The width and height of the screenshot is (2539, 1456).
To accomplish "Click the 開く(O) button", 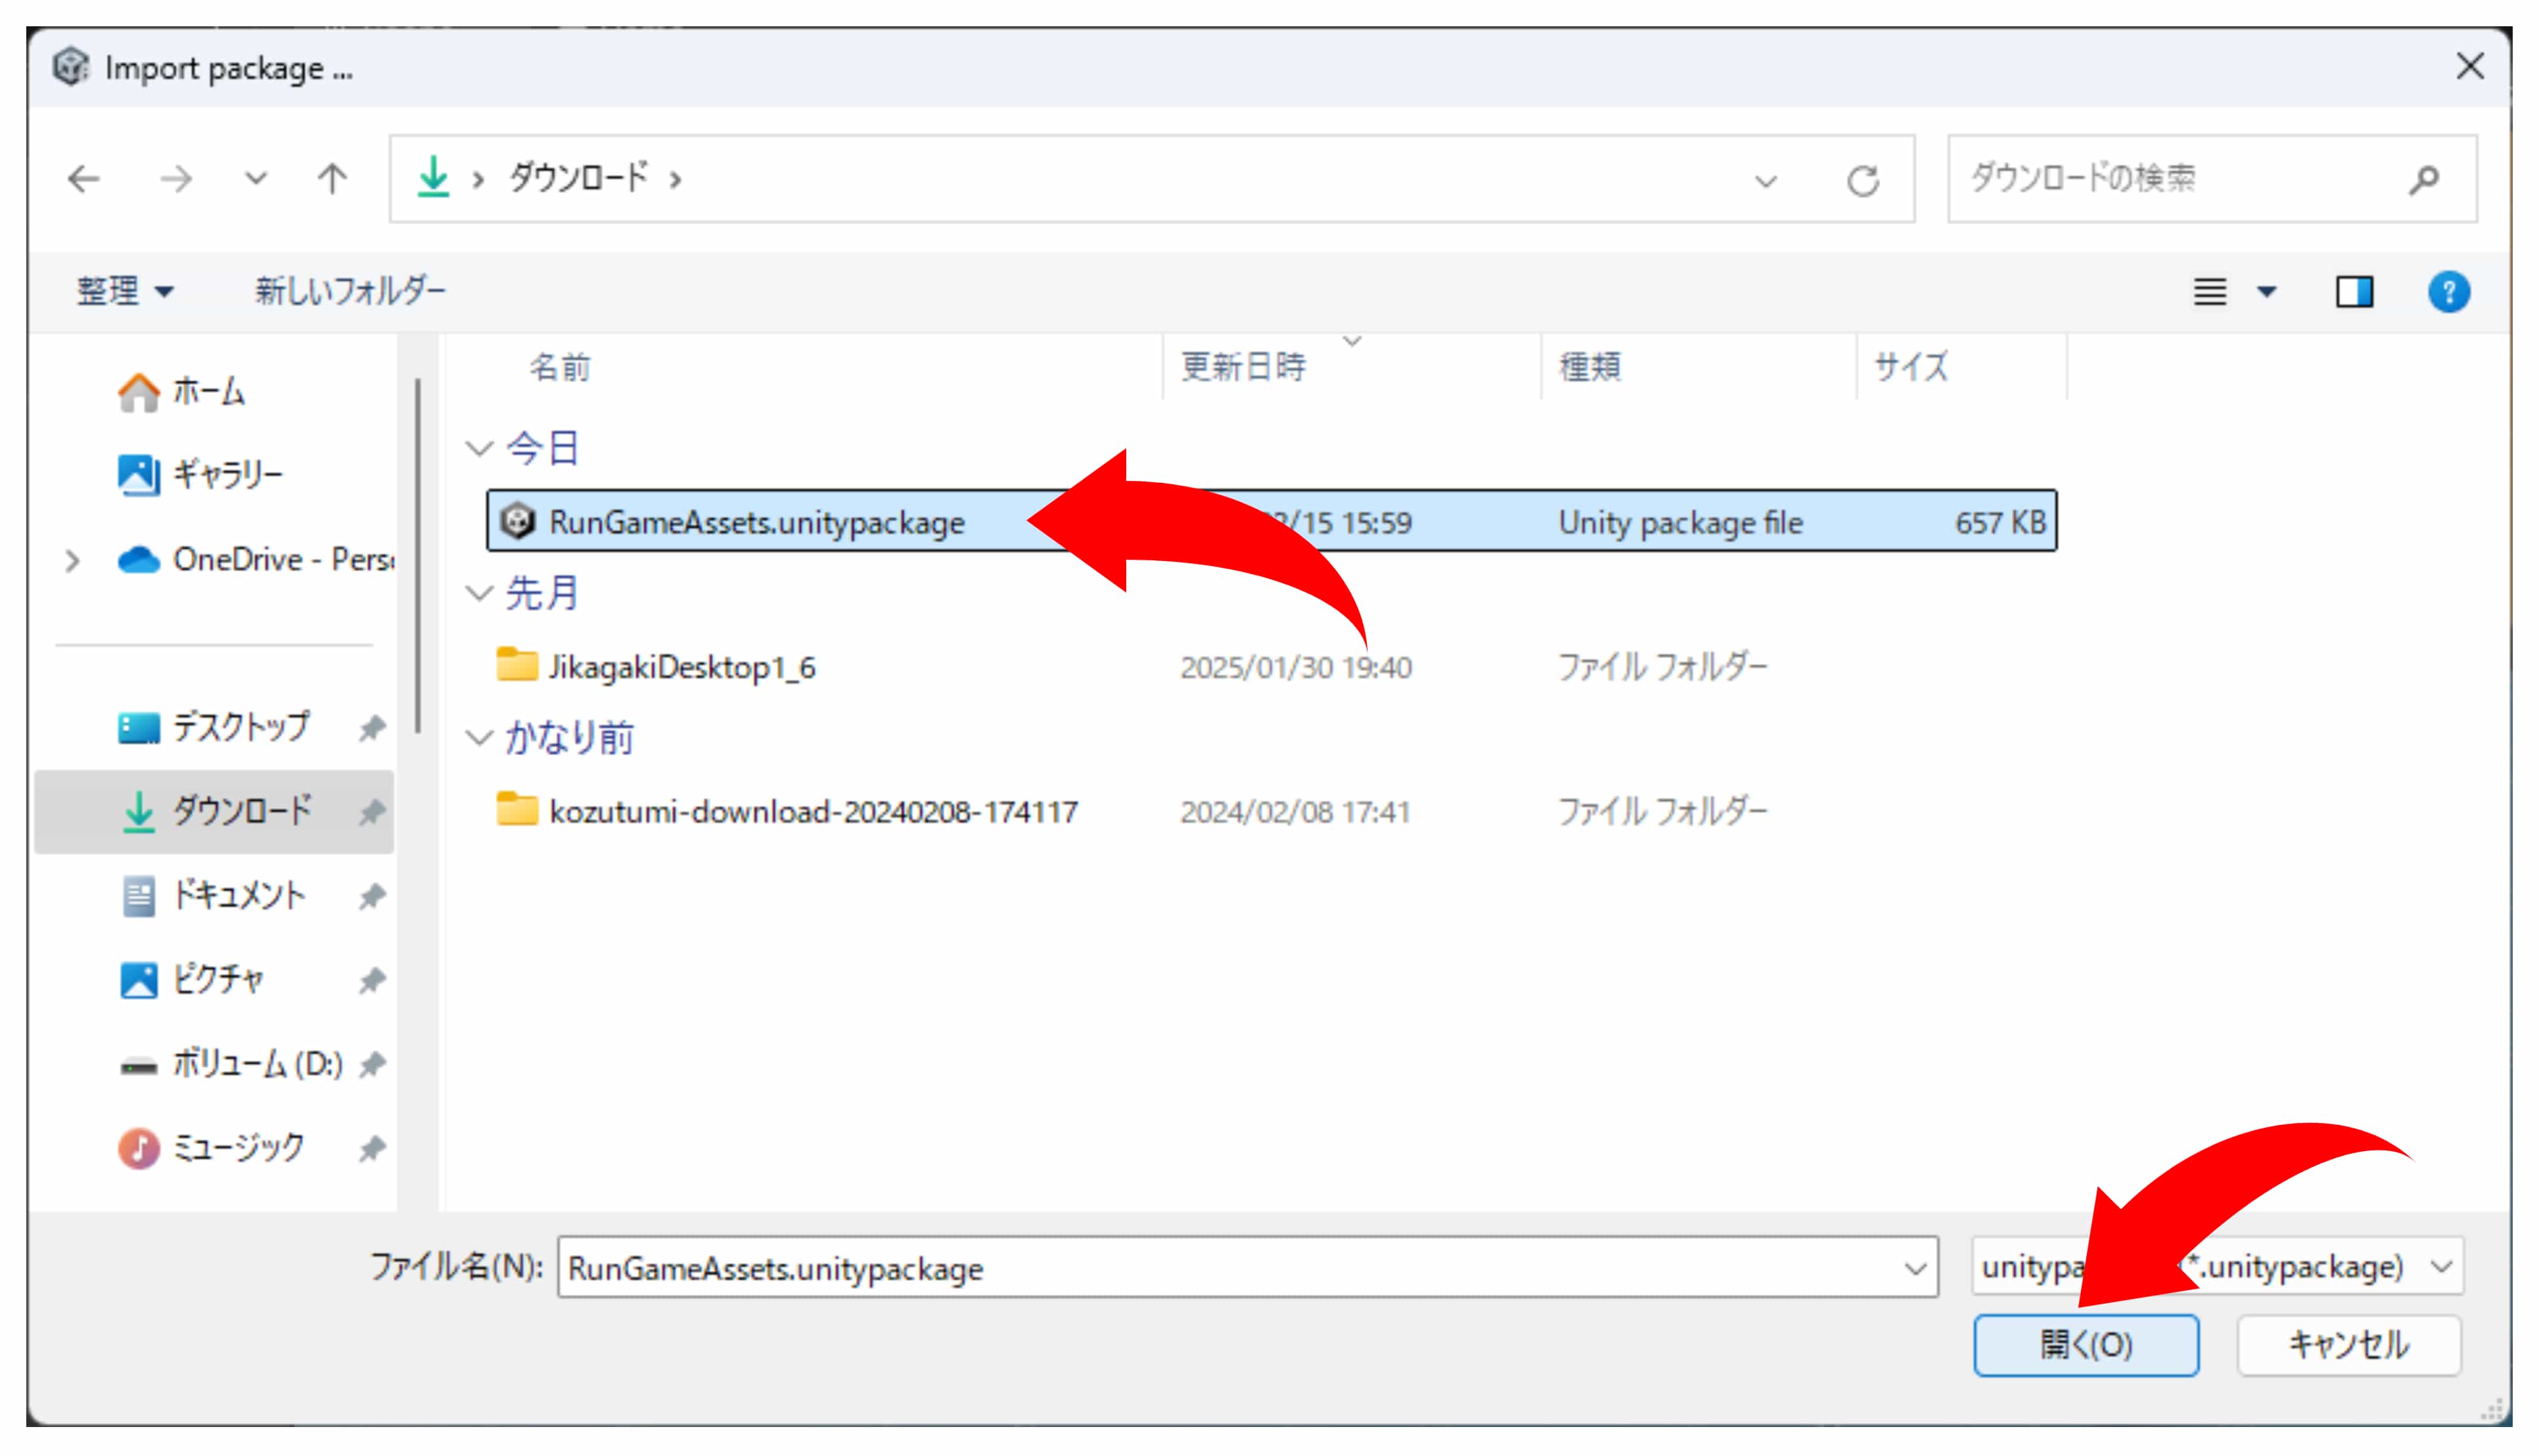I will pyautogui.click(x=2086, y=1345).
